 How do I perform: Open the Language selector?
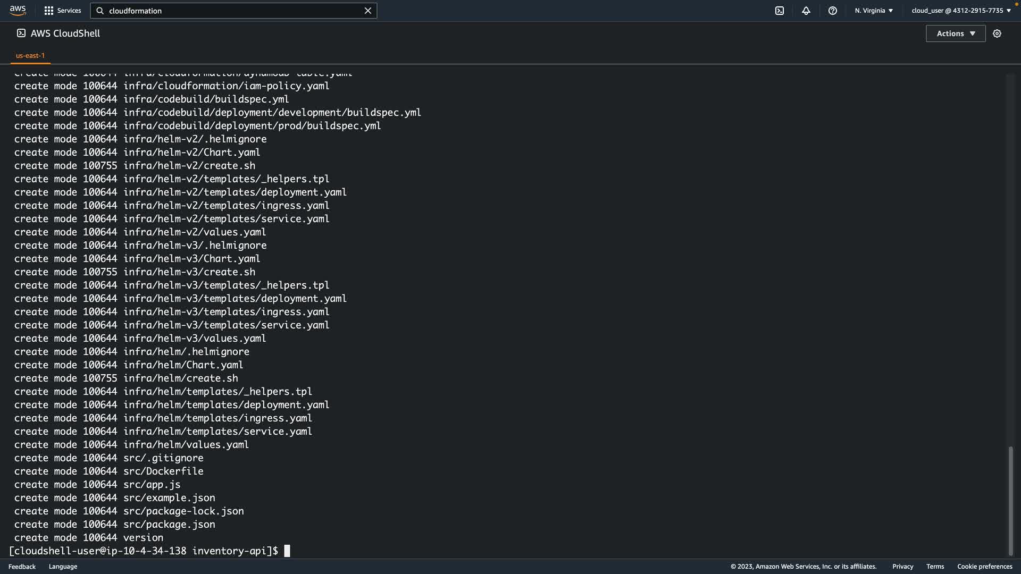(x=63, y=567)
